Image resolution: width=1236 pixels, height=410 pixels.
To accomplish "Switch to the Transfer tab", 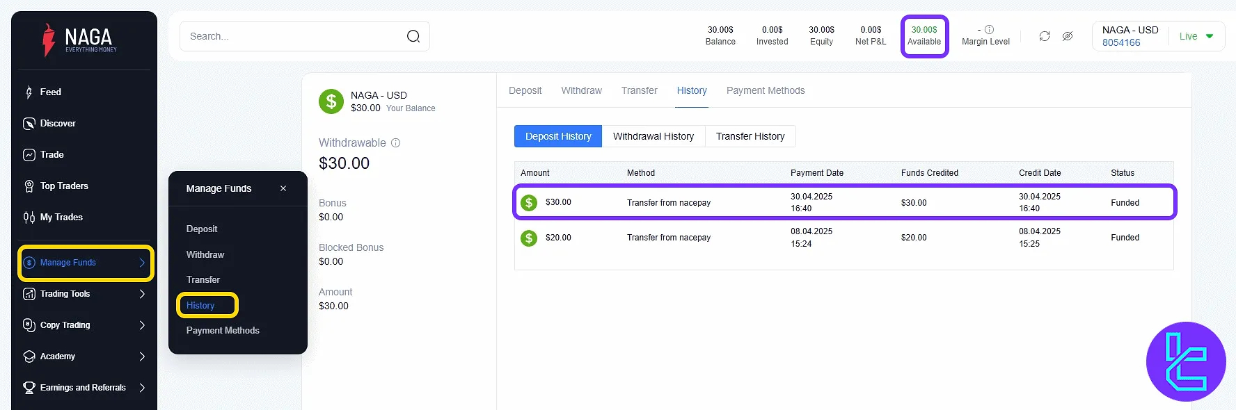I will point(639,91).
